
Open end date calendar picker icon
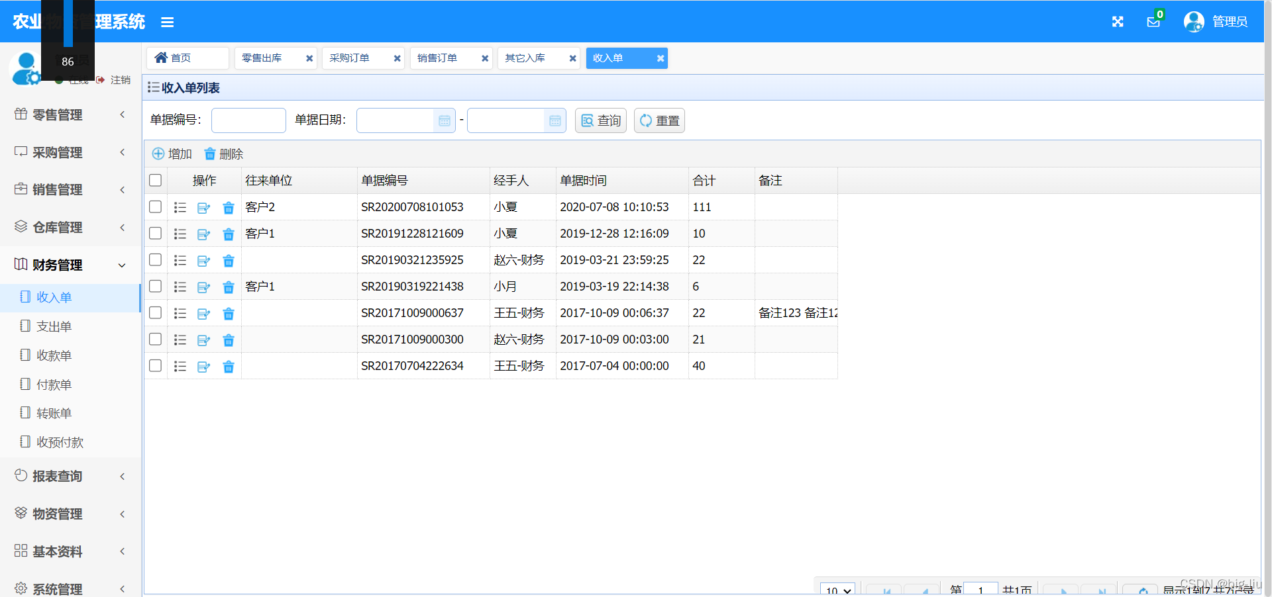[x=555, y=120]
